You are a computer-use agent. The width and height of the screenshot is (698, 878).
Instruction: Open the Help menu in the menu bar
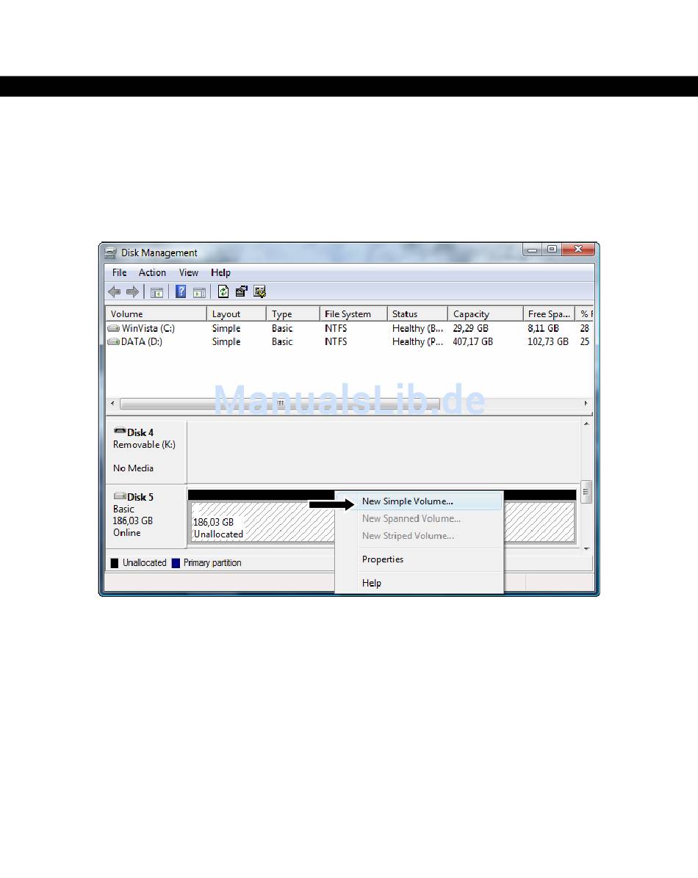(x=220, y=272)
